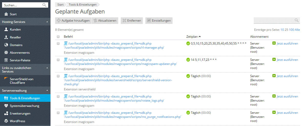303x126 pixels.
Task: Run servershield-version-check via Jetzt ausführen
Action: click(x=287, y=76)
